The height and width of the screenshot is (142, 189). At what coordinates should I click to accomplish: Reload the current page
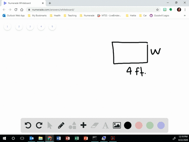click(x=16, y=9)
